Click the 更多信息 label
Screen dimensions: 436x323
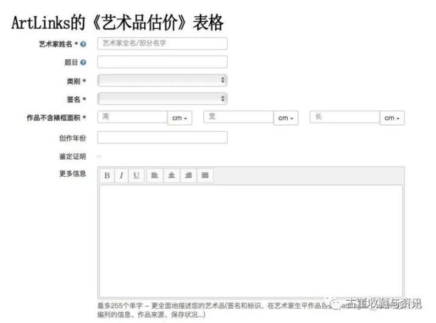(73, 173)
